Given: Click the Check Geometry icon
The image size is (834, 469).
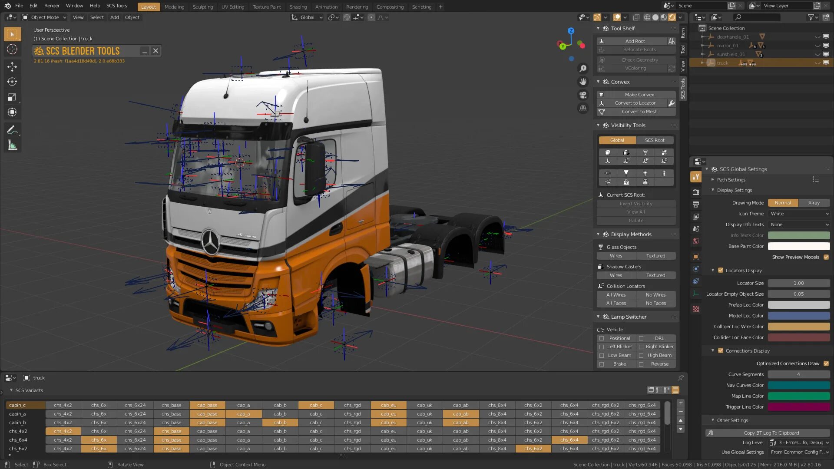Looking at the screenshot, I should pyautogui.click(x=602, y=59).
